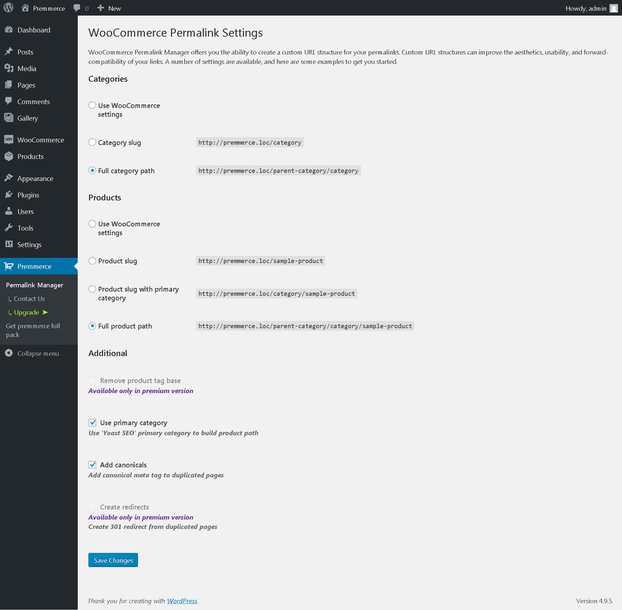Open the Contact Us submenu item
This screenshot has height=610, width=622.
tap(29, 299)
